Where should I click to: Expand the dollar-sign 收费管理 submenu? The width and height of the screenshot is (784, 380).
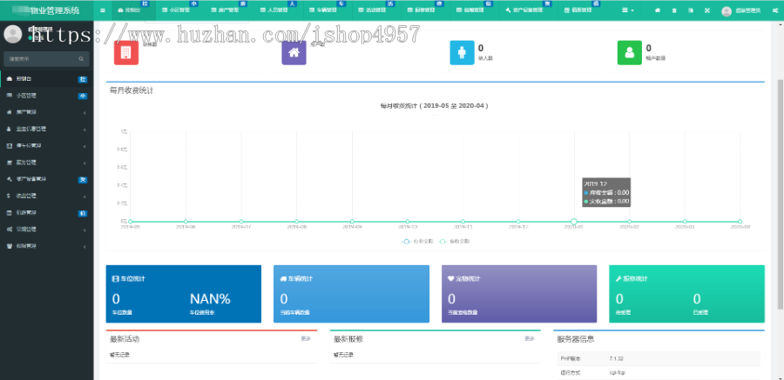[x=47, y=197]
